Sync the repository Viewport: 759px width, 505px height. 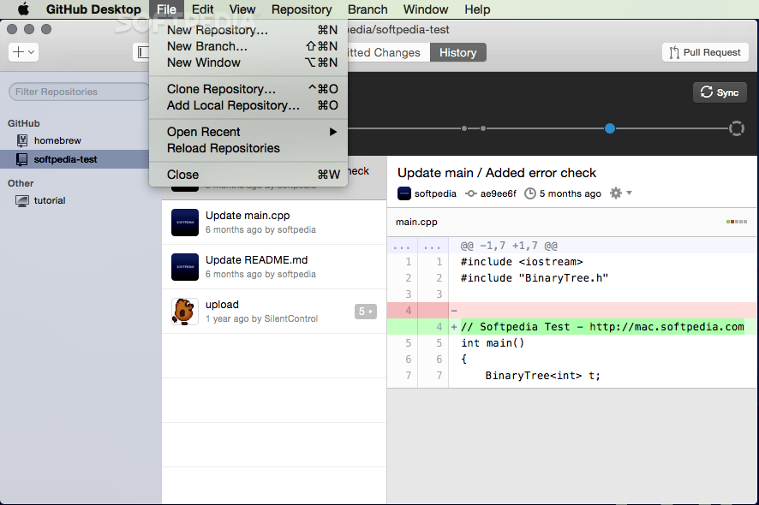(x=720, y=92)
